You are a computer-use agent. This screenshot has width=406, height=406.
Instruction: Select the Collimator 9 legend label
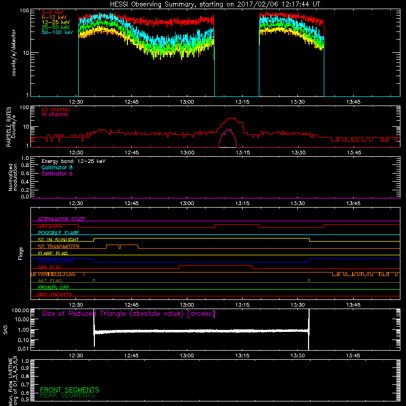tap(57, 174)
